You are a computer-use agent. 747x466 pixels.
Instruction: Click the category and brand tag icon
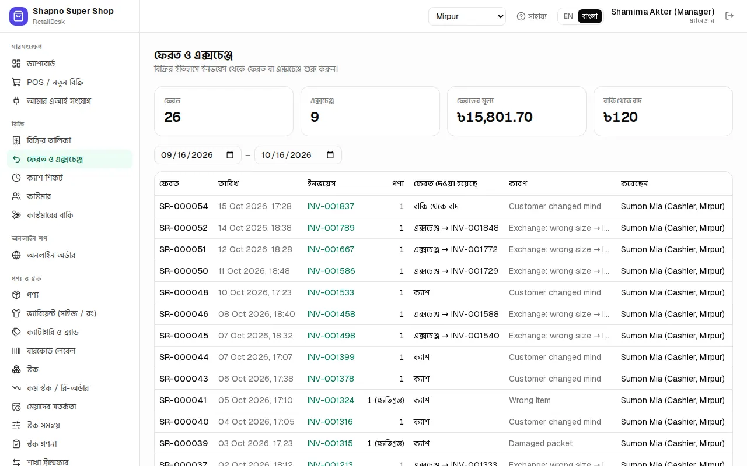(x=16, y=332)
